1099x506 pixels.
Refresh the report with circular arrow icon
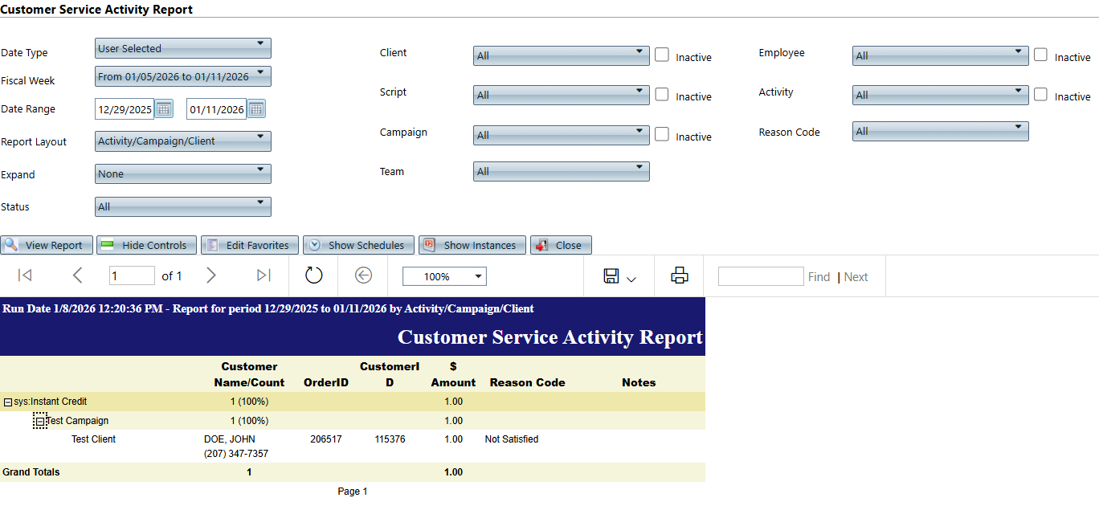pos(313,275)
